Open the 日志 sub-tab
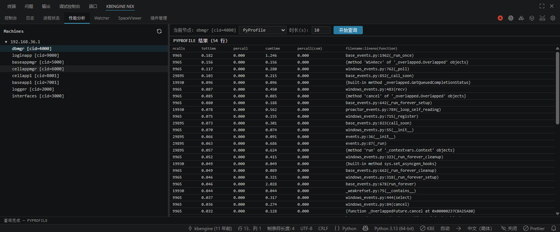Viewport: 560px width, 232px height. [30, 18]
